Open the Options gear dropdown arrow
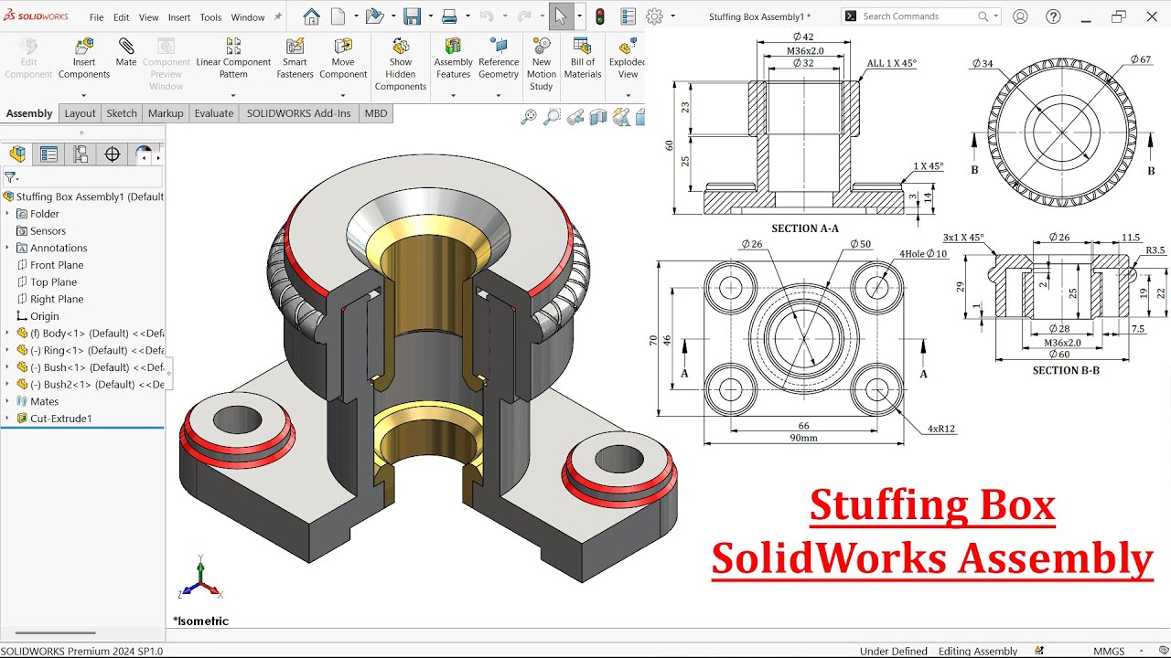The image size is (1171, 658). click(673, 16)
